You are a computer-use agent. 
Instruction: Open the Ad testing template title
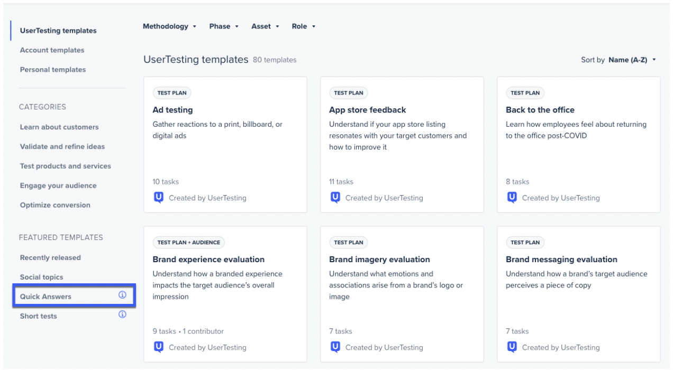[172, 110]
